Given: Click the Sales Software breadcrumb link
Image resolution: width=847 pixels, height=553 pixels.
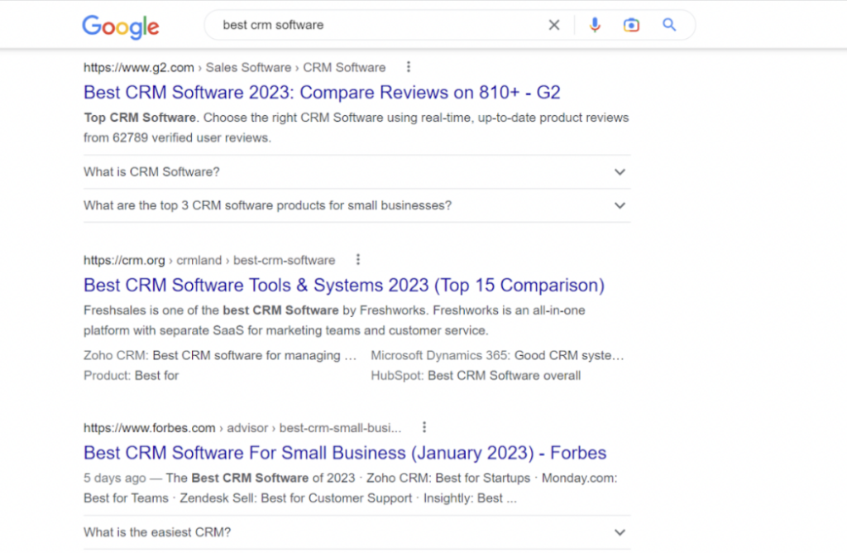Looking at the screenshot, I should click(x=248, y=67).
